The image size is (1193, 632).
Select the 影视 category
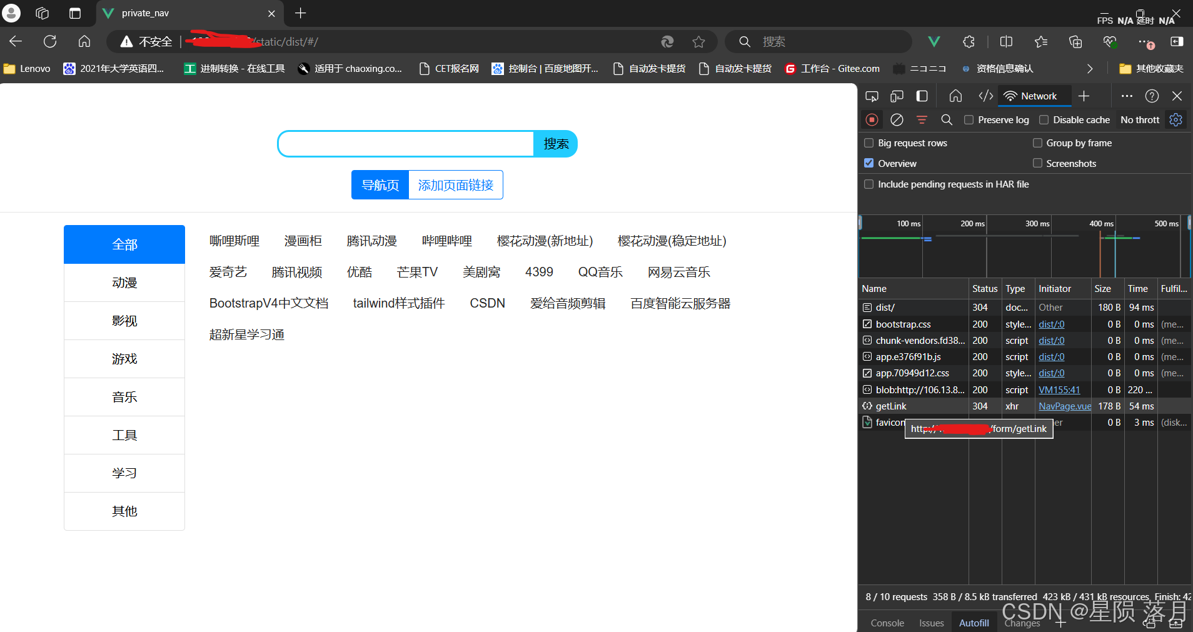click(124, 321)
